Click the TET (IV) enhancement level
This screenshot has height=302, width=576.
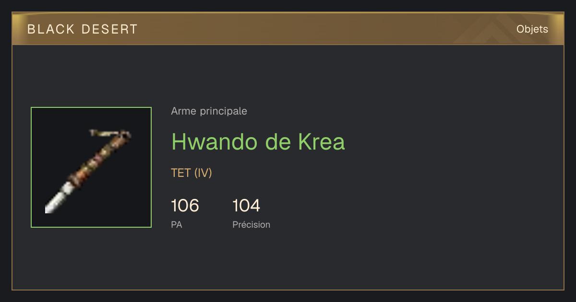191,173
